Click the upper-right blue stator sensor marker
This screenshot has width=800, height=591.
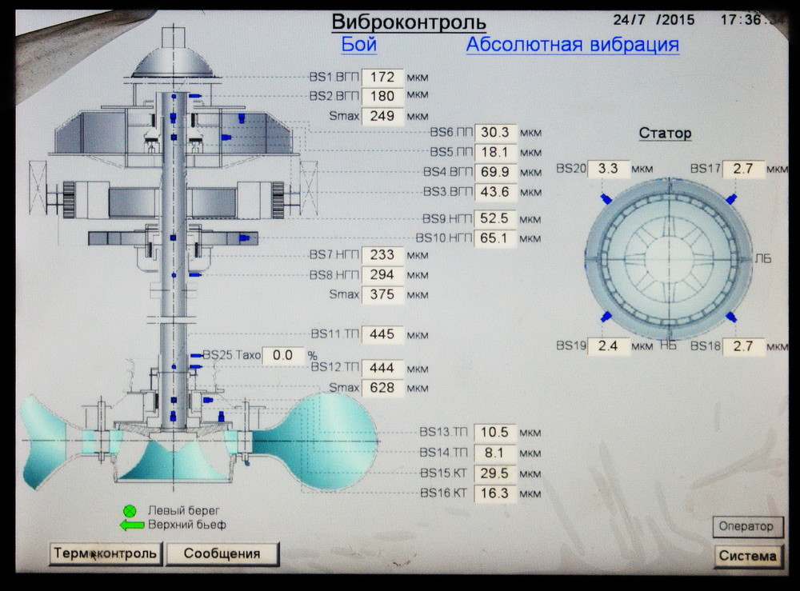coord(731,199)
